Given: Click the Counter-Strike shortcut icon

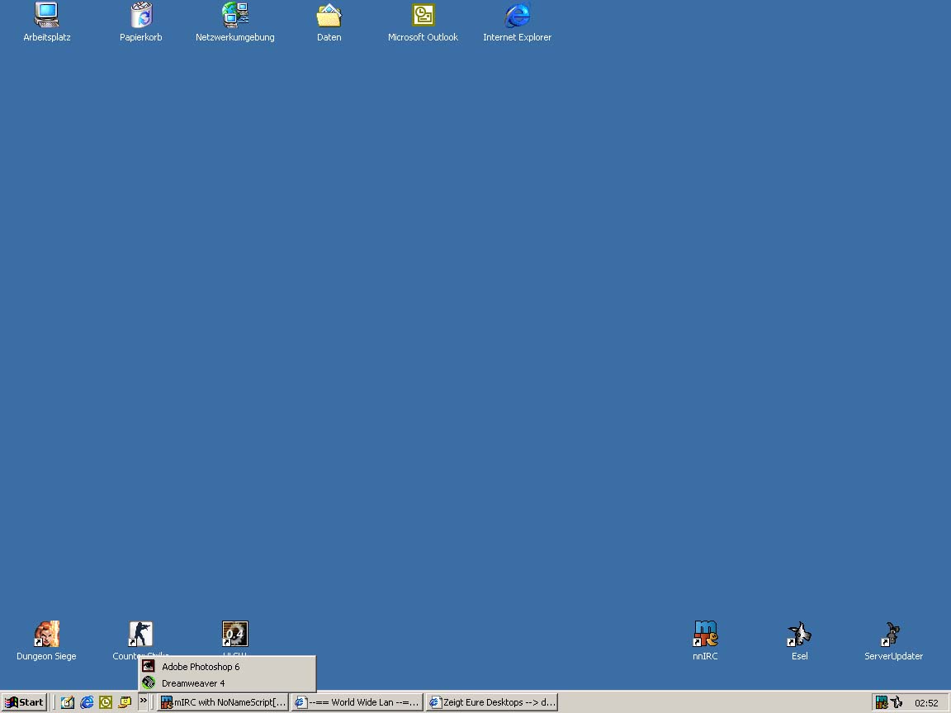Looking at the screenshot, I should [x=141, y=634].
